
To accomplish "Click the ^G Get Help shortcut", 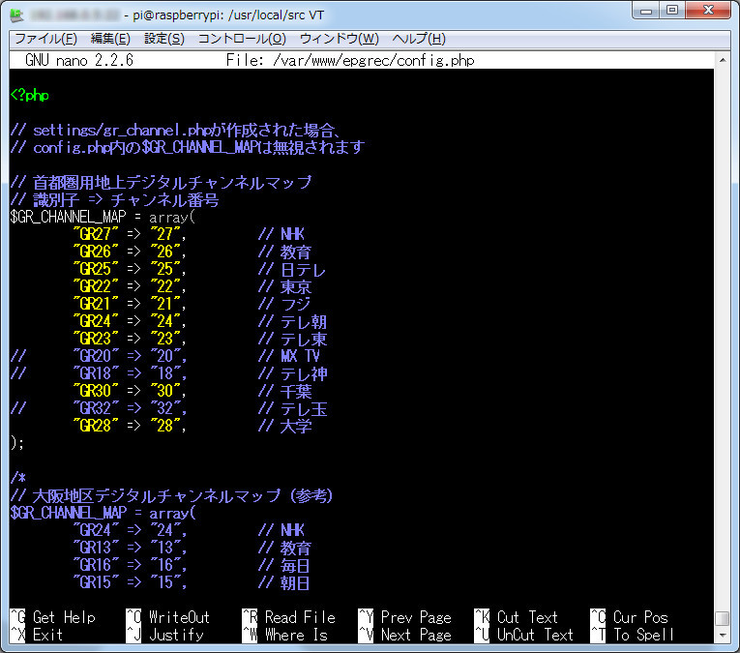I will click(53, 617).
